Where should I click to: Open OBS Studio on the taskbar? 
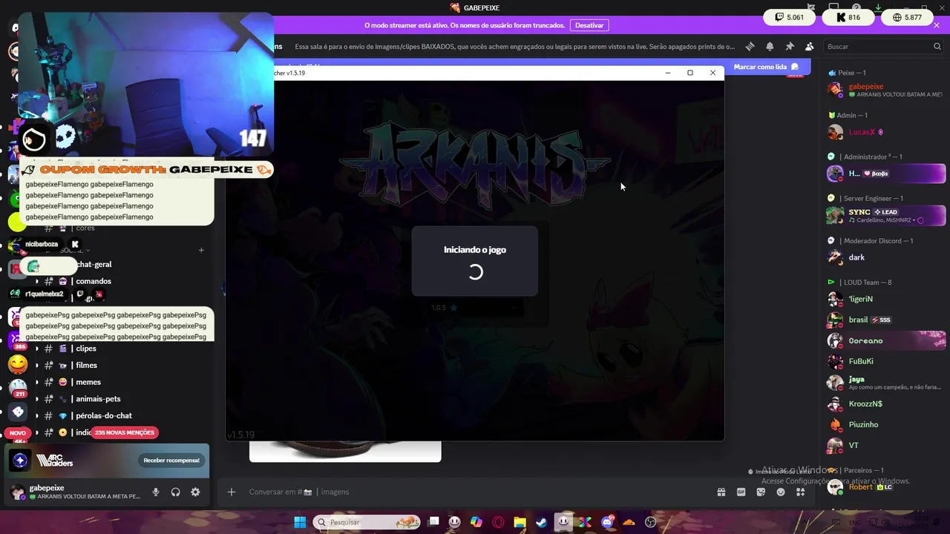[651, 522]
